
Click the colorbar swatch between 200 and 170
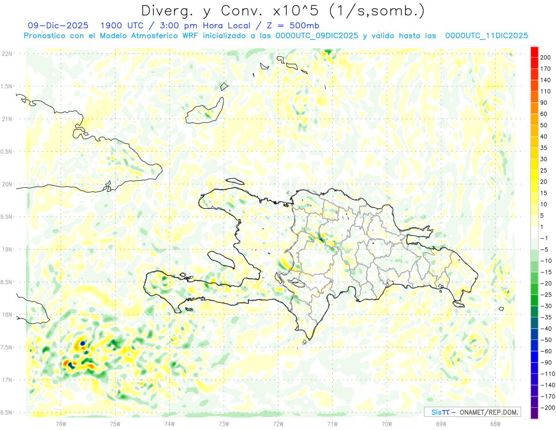[534, 63]
